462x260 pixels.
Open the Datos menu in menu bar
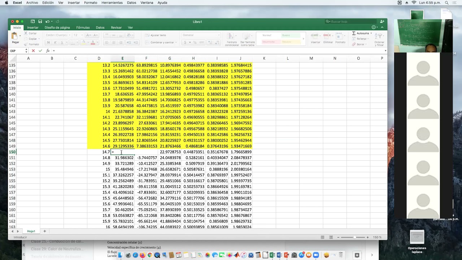[132, 3]
